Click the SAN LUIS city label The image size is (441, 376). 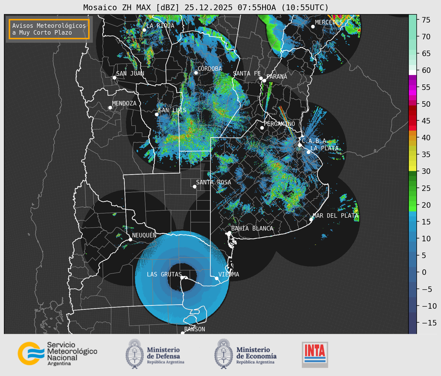(x=172, y=110)
